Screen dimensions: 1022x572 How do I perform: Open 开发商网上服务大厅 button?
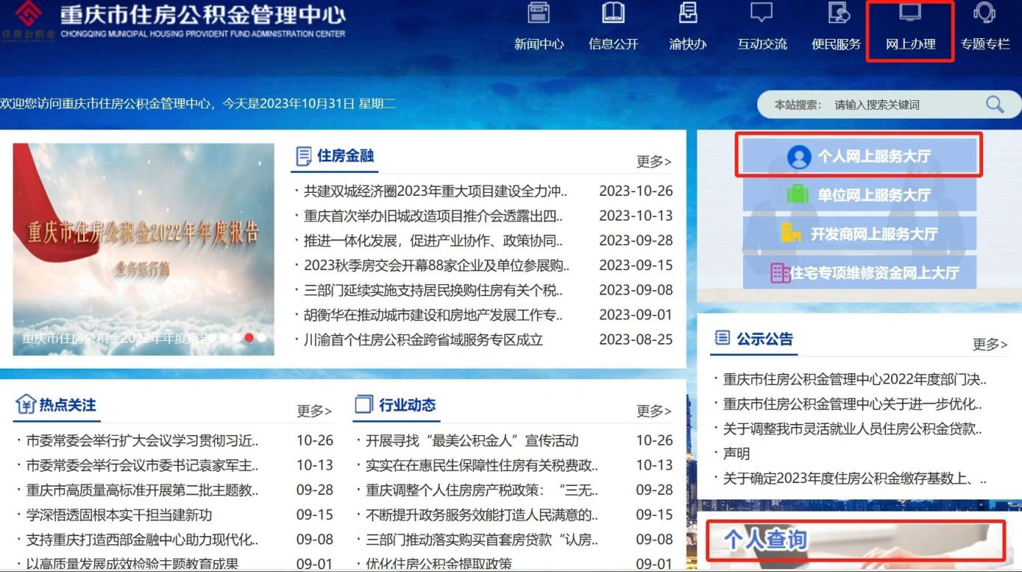[860, 233]
